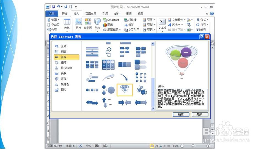Switch to print layout view in the status bar
Viewport: 264px width, 149px height.
coord(152,146)
